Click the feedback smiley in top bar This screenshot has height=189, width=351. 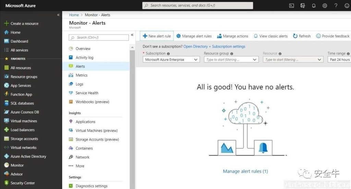click(347, 5)
